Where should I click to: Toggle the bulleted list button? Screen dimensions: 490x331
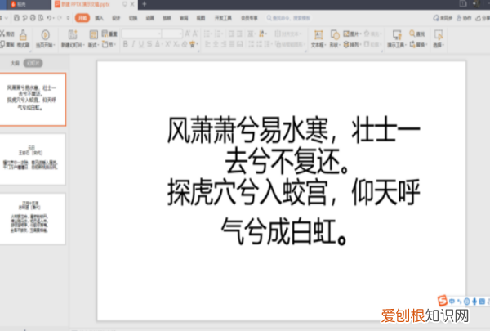(207, 34)
